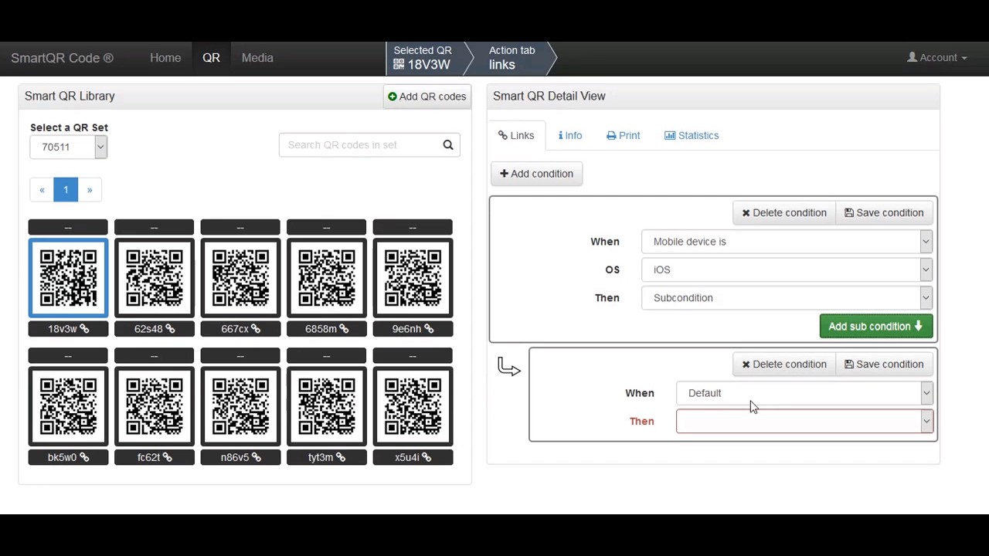
Task: Save the 'Mobile device is' condition
Action: (x=884, y=213)
